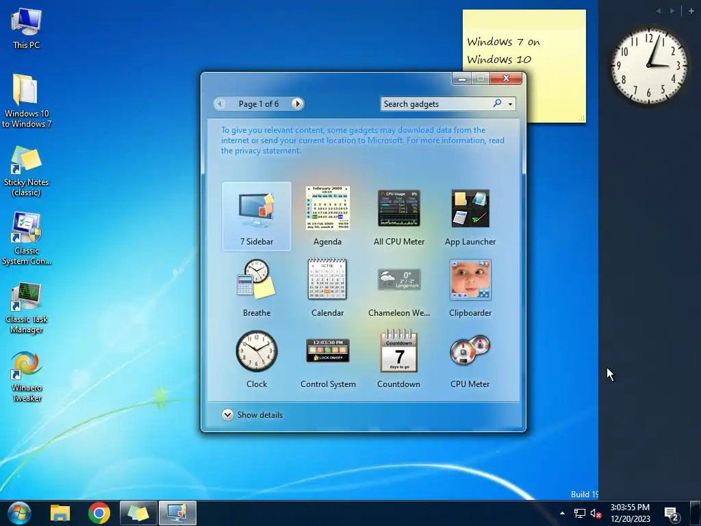The width and height of the screenshot is (701, 526).
Task: Switch to Sticky Notes taskbar button
Action: coord(138,513)
